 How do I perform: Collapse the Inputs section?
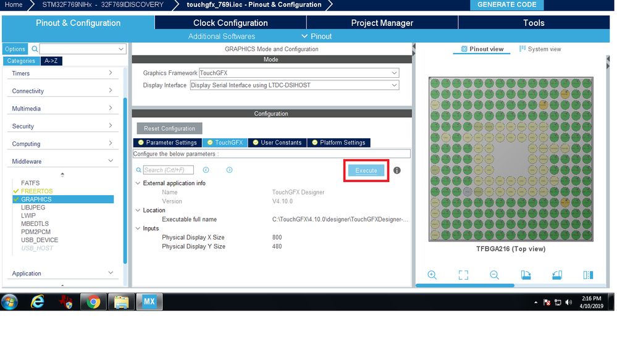tap(138, 228)
